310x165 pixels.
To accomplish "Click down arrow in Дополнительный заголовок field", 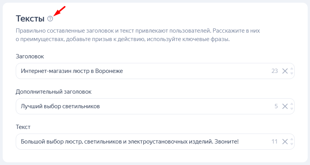I will (292, 109).
